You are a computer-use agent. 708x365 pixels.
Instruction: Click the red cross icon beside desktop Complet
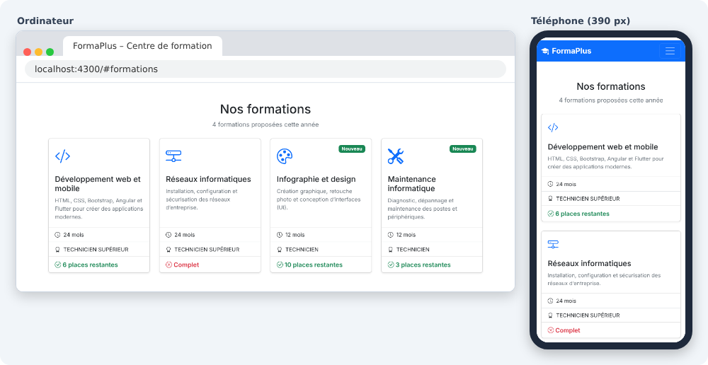point(169,265)
